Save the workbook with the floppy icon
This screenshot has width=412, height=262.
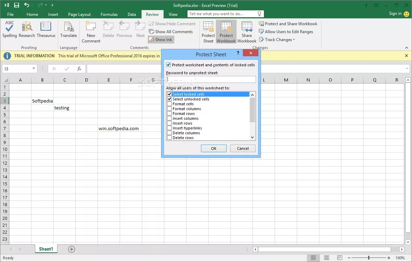click(17, 5)
